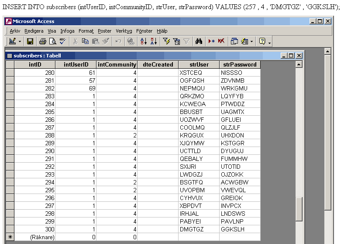Click the Print icon
Screen dimensions: 344x244
pos(42,41)
